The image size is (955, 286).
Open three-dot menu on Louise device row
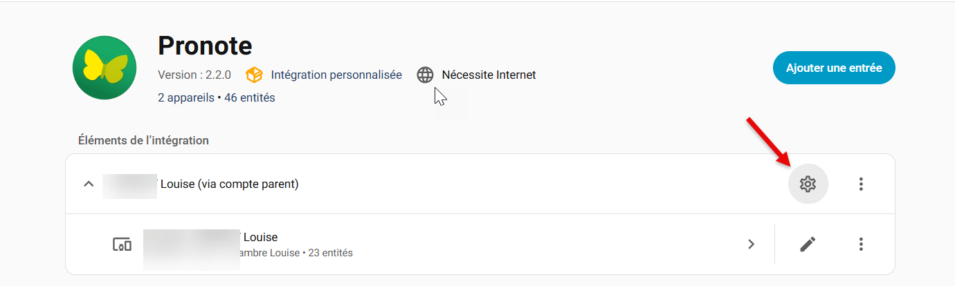tap(861, 244)
